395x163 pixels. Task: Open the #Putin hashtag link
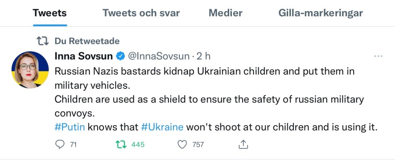70,127
